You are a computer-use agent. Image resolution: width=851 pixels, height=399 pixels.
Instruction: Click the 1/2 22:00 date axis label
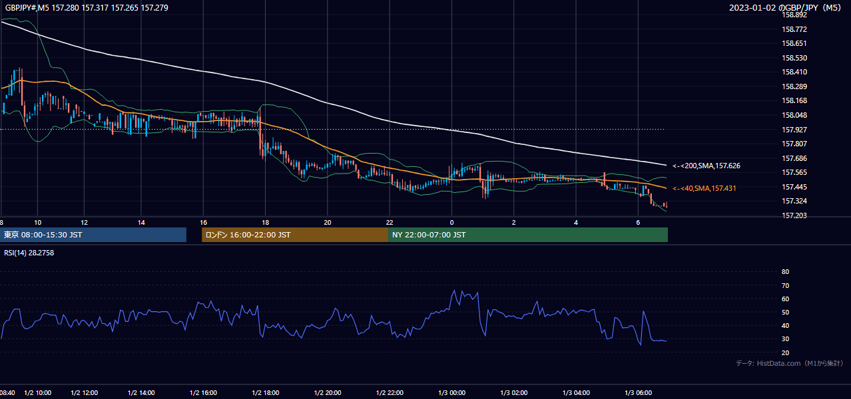[x=390, y=393]
